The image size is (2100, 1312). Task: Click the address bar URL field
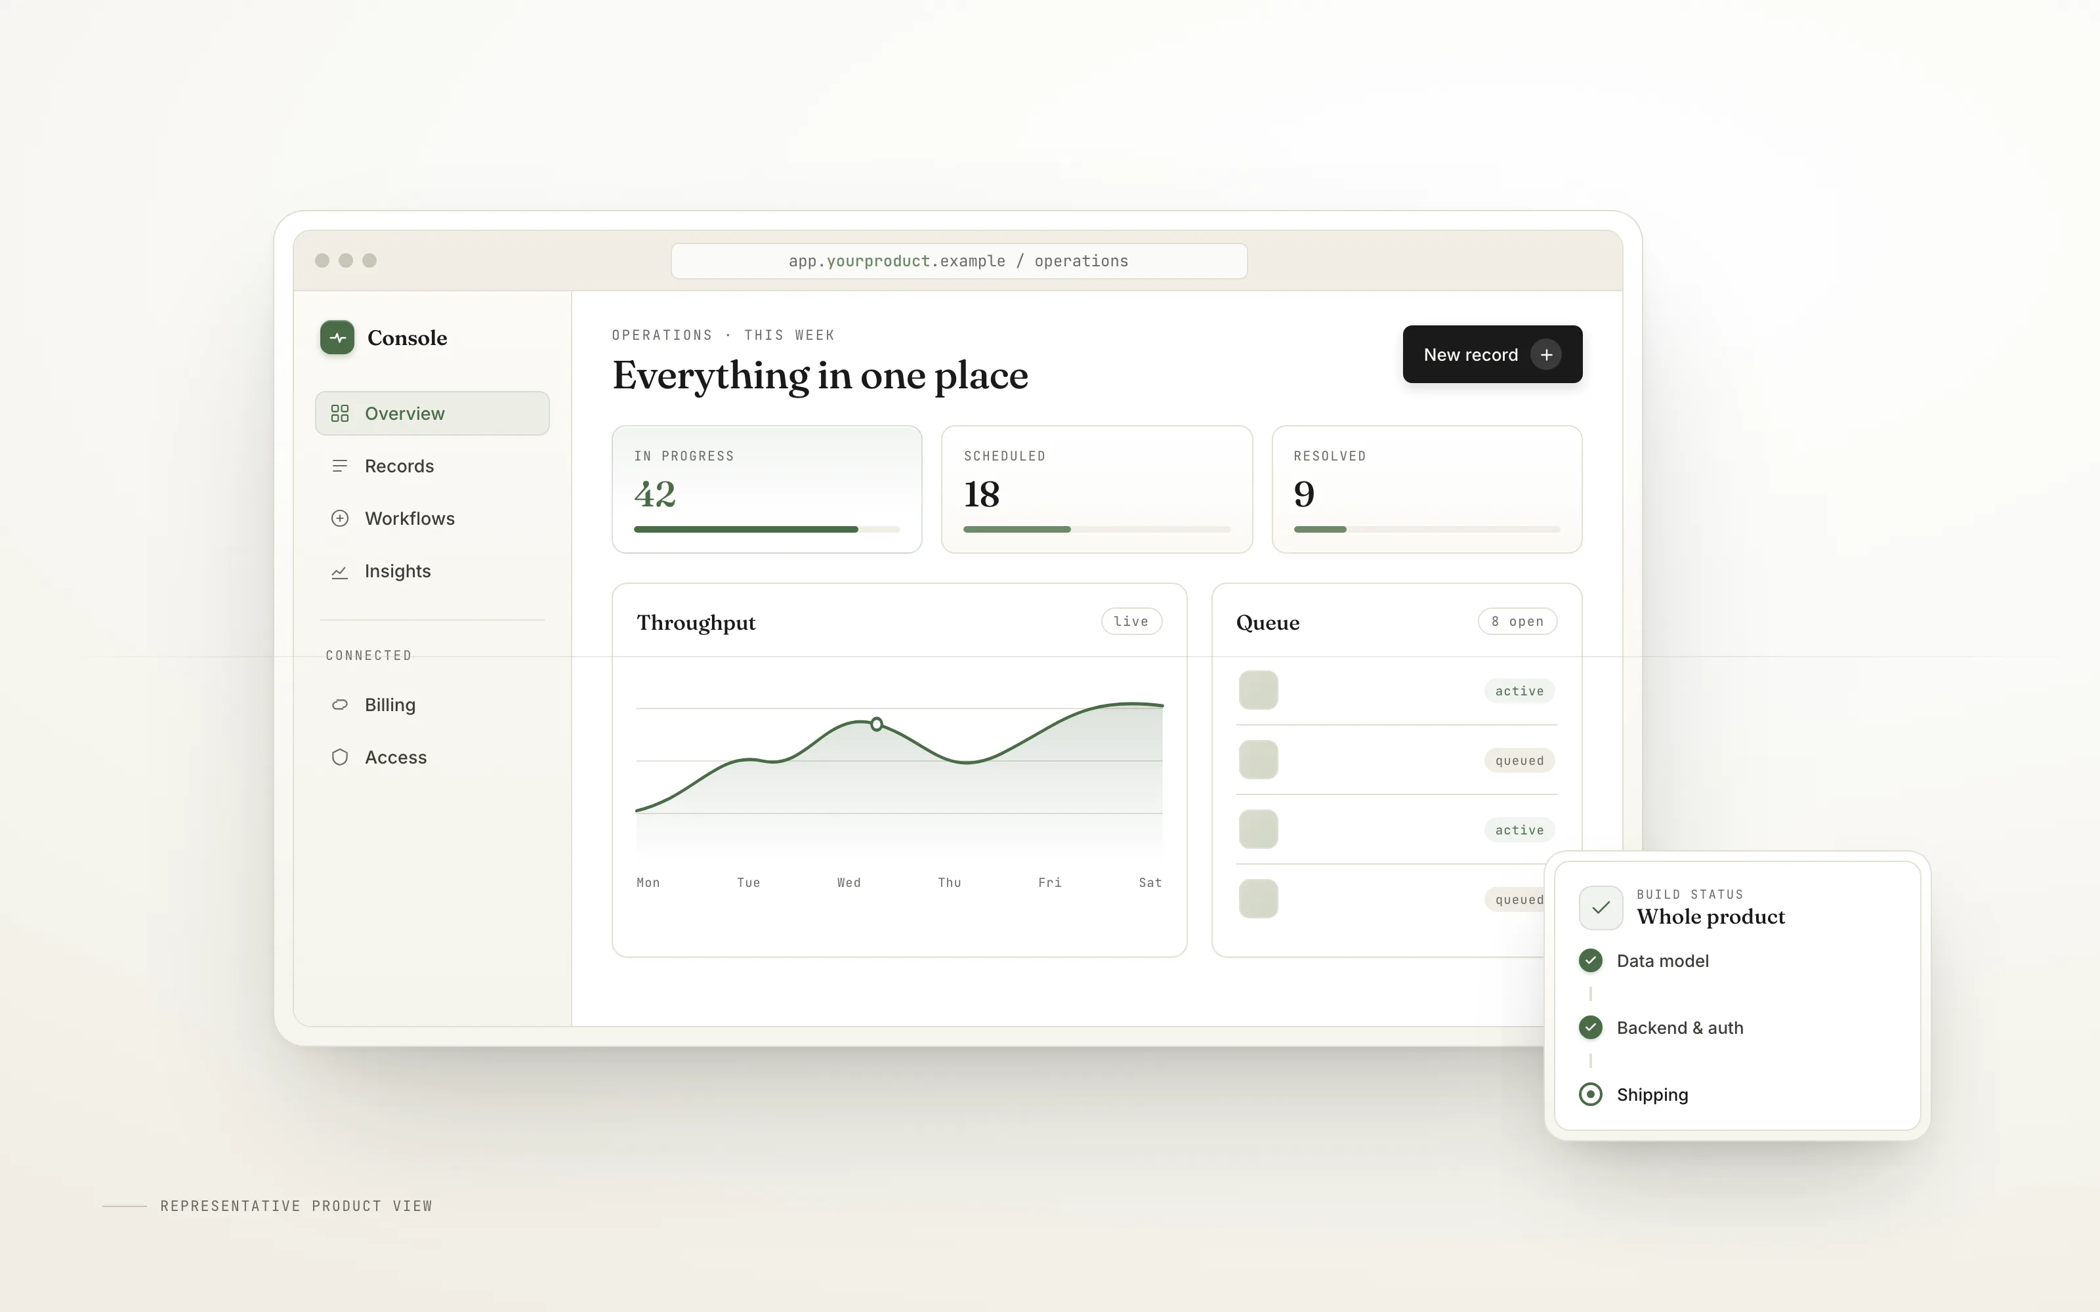point(959,261)
